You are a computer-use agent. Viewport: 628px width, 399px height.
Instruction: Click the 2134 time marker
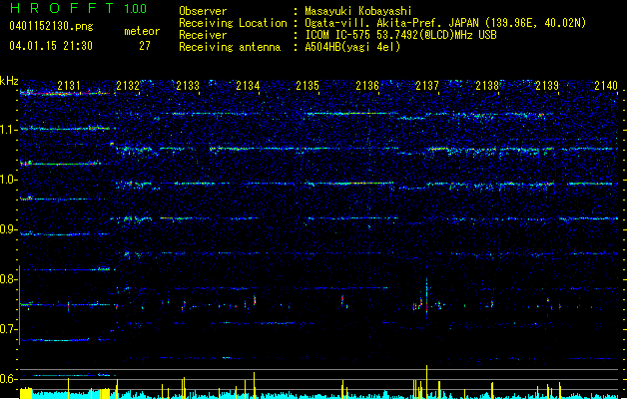pyautogui.click(x=248, y=86)
